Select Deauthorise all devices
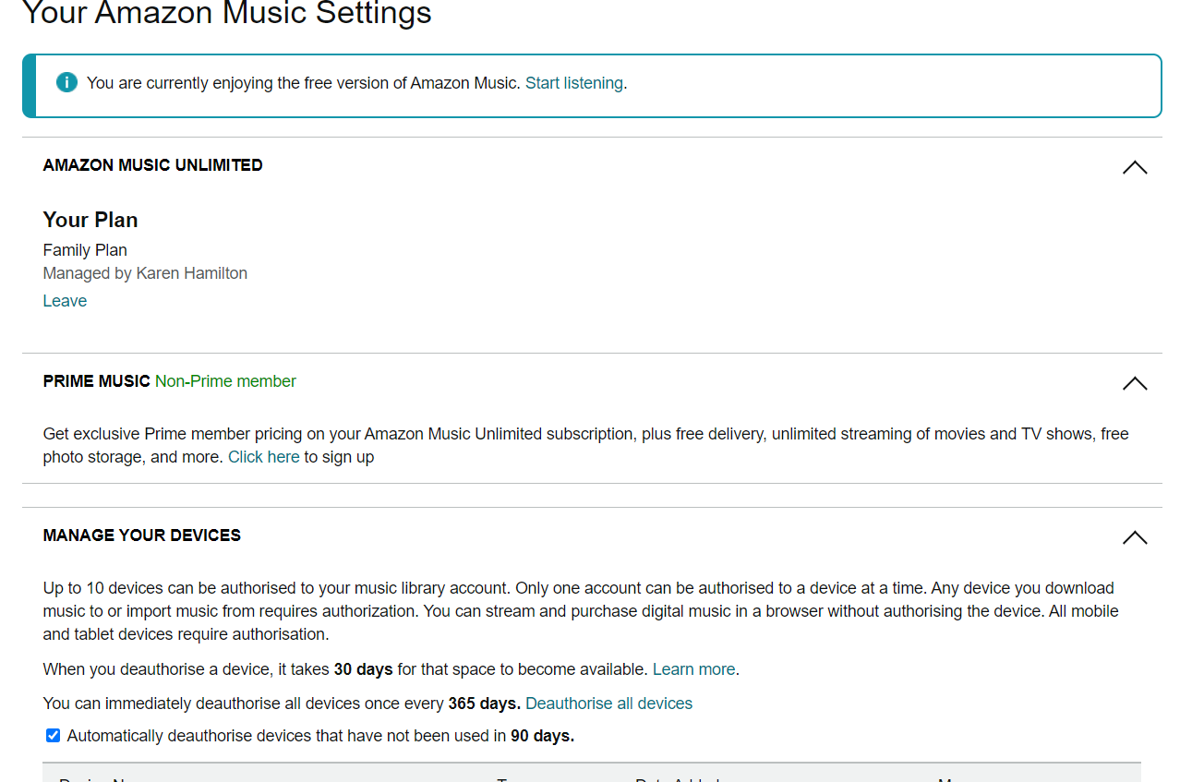Viewport: 1192px width, 782px height. tap(608, 704)
